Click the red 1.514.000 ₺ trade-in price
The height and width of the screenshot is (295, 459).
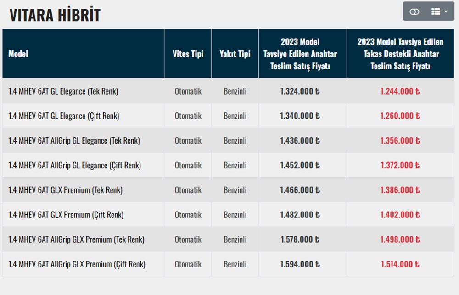[x=400, y=264]
